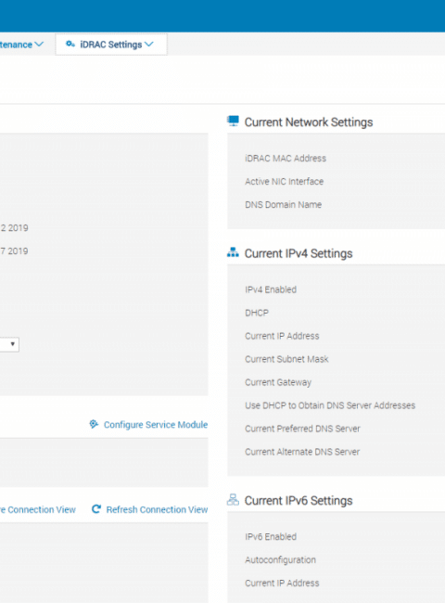Open the iDRAC Settings menu tab

[111, 45]
